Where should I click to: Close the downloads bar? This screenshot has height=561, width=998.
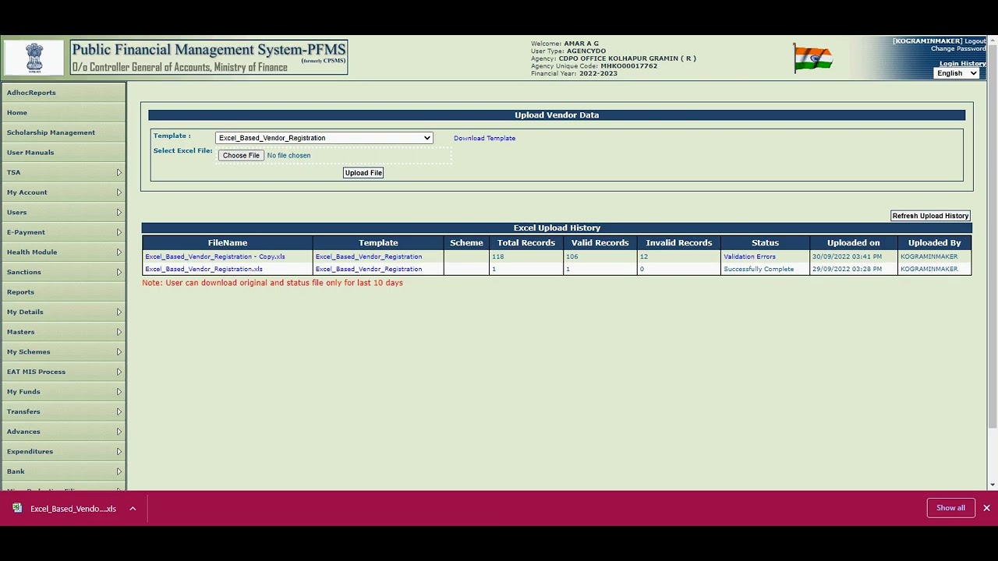[x=986, y=508]
